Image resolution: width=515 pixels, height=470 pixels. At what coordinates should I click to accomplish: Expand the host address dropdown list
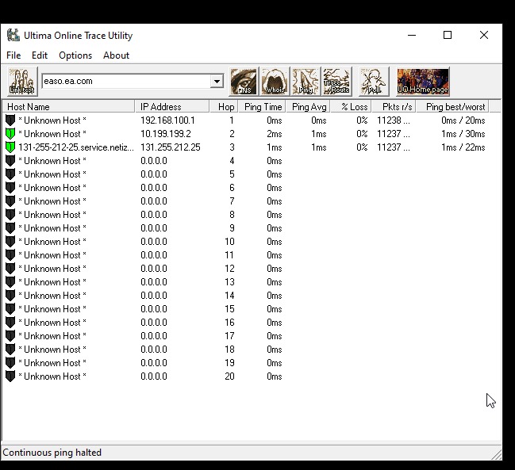pyautogui.click(x=217, y=82)
